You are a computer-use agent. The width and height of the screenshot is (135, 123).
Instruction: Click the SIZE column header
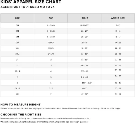(17, 18)
